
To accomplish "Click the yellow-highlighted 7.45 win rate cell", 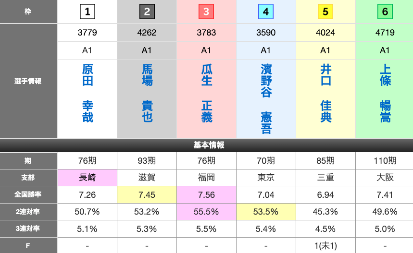I will (x=147, y=194).
